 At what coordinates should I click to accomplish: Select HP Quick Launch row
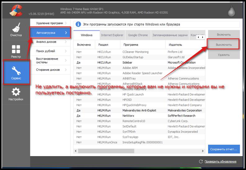pyautogui.click(x=139, y=94)
